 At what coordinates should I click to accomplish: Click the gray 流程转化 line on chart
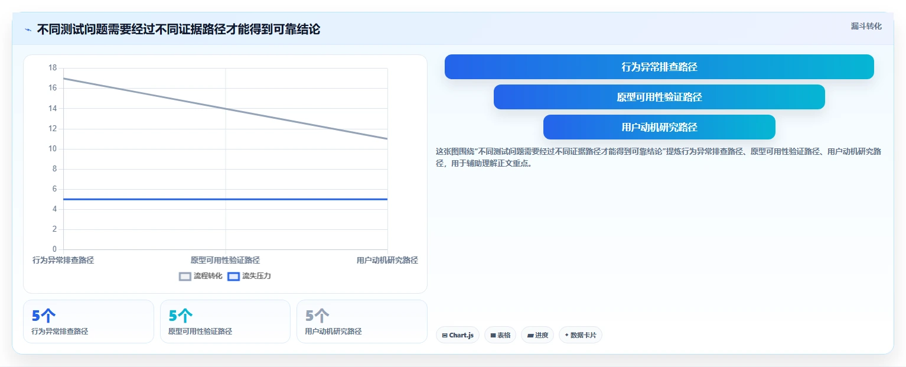(x=225, y=108)
